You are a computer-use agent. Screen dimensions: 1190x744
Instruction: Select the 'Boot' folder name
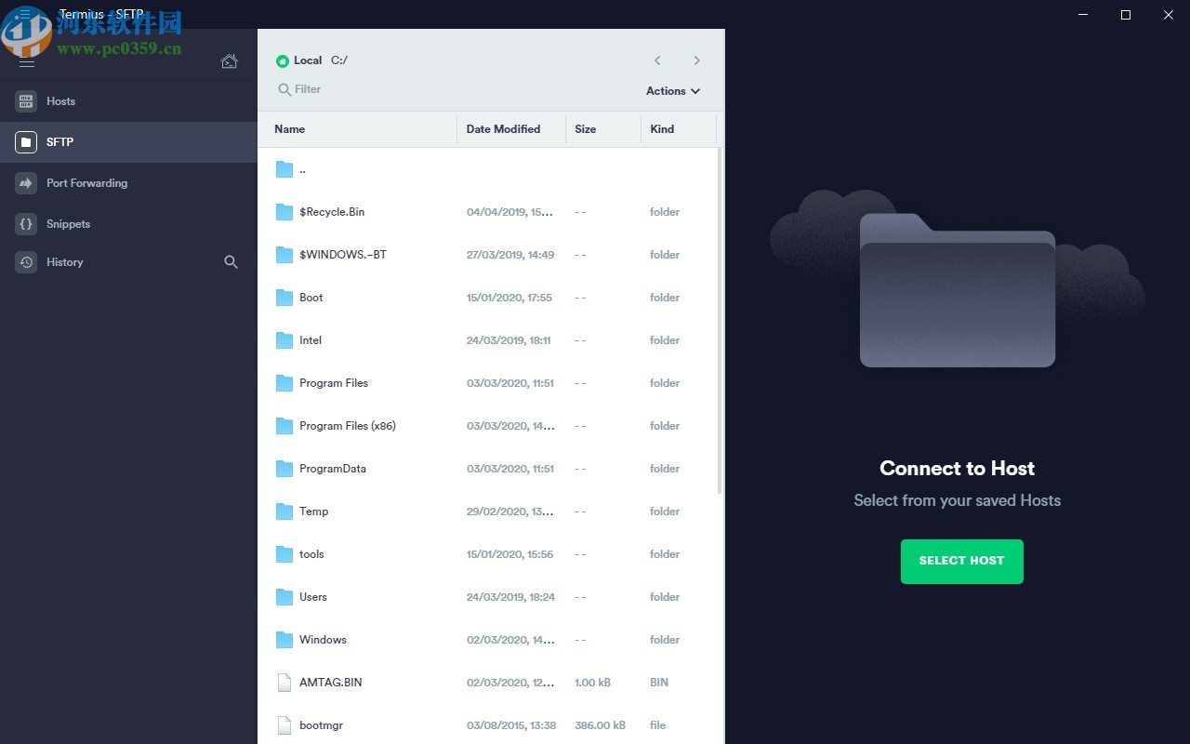tap(311, 298)
